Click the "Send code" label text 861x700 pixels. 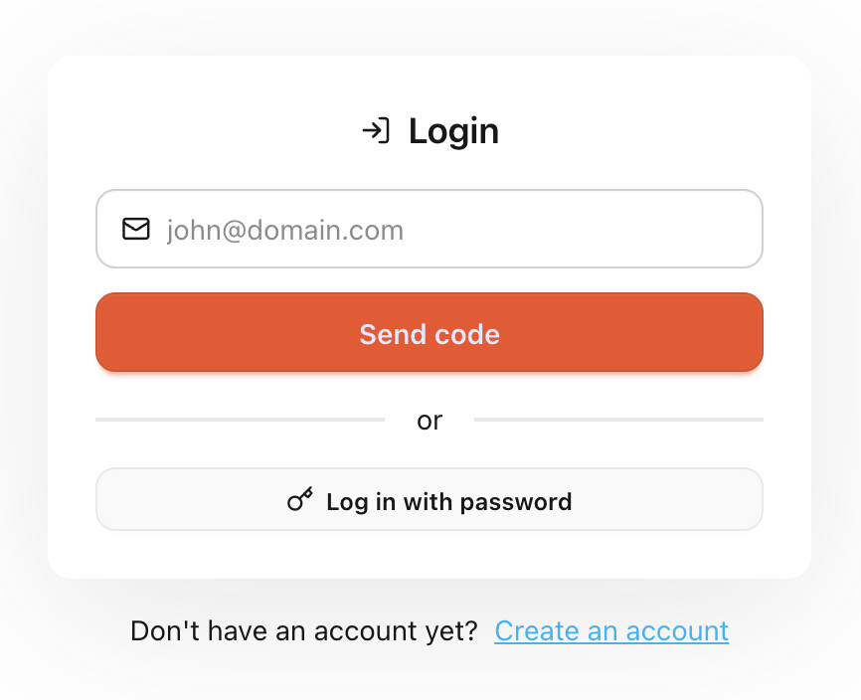(430, 334)
